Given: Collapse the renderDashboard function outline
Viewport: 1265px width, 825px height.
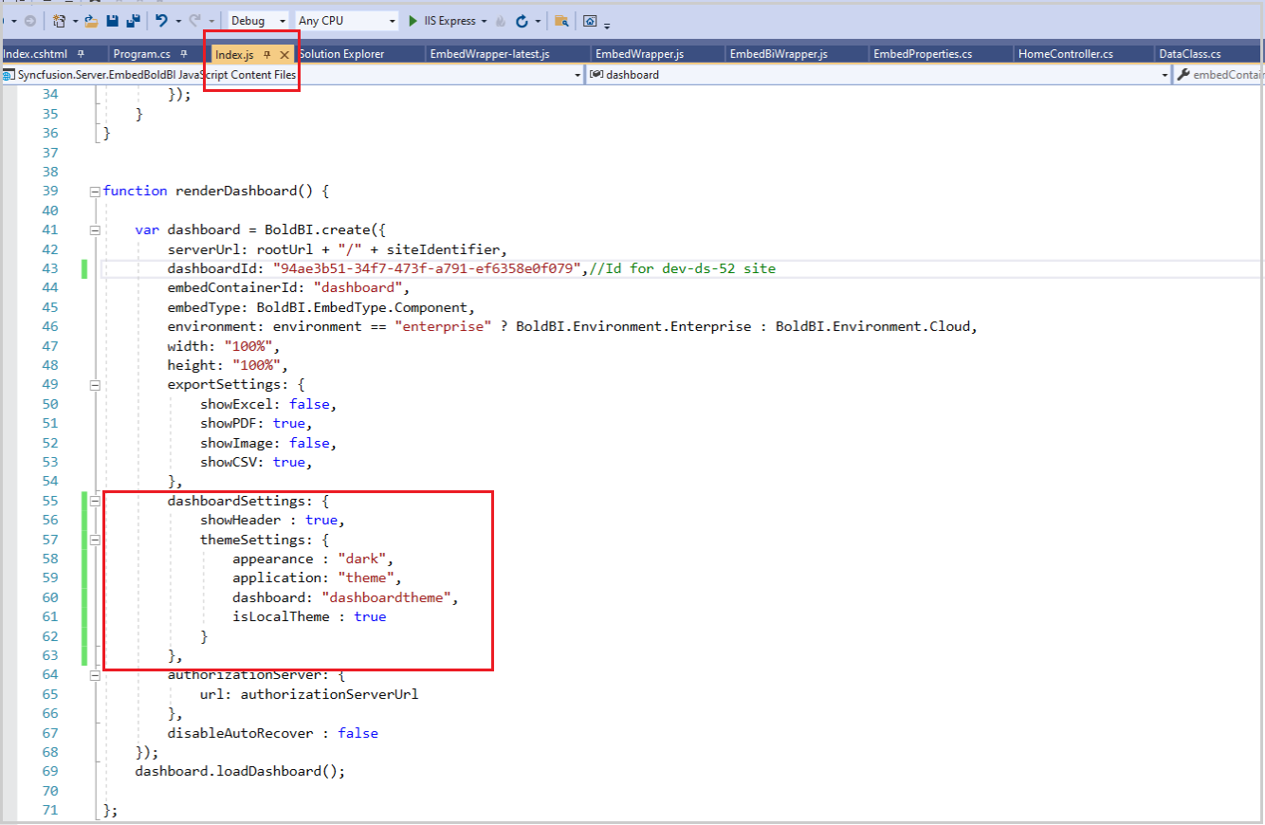Looking at the screenshot, I should [94, 191].
